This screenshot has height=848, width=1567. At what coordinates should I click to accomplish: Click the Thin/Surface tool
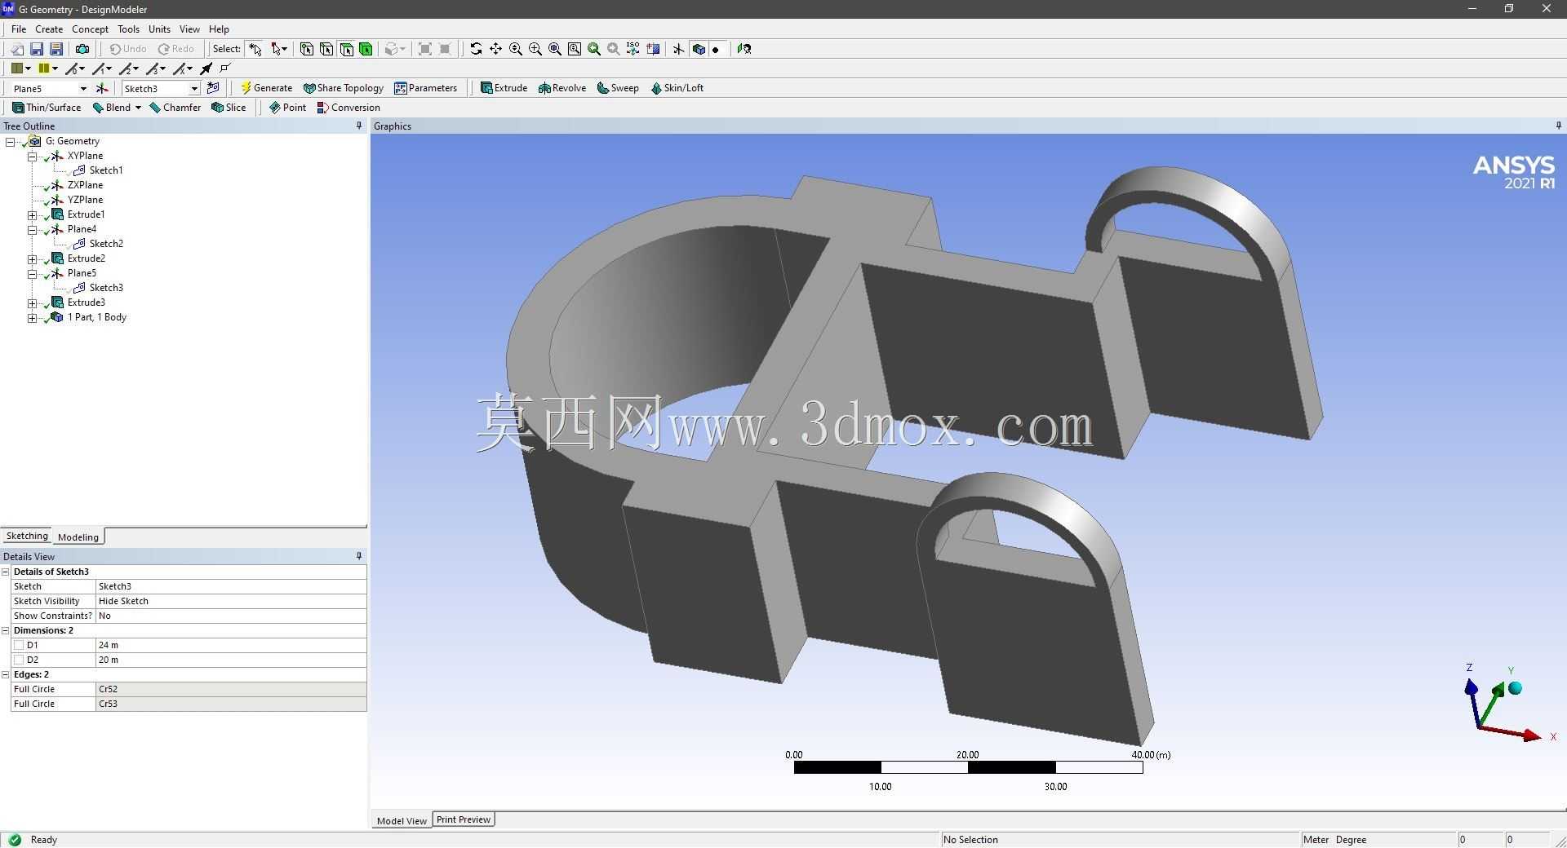tap(47, 108)
